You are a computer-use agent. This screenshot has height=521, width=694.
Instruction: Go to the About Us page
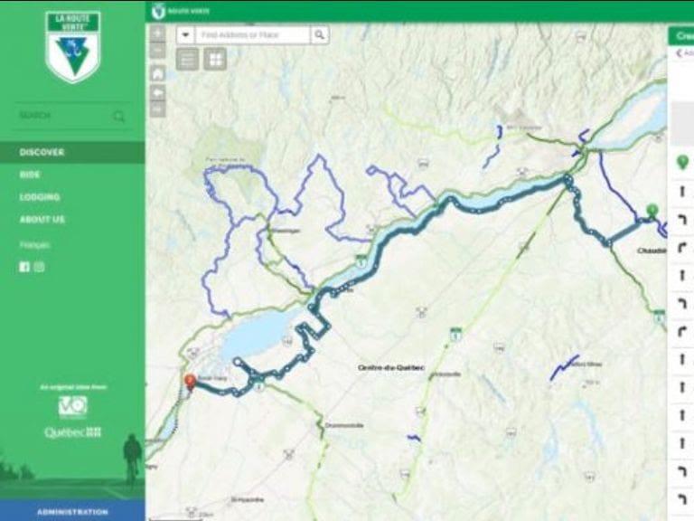[x=42, y=219]
